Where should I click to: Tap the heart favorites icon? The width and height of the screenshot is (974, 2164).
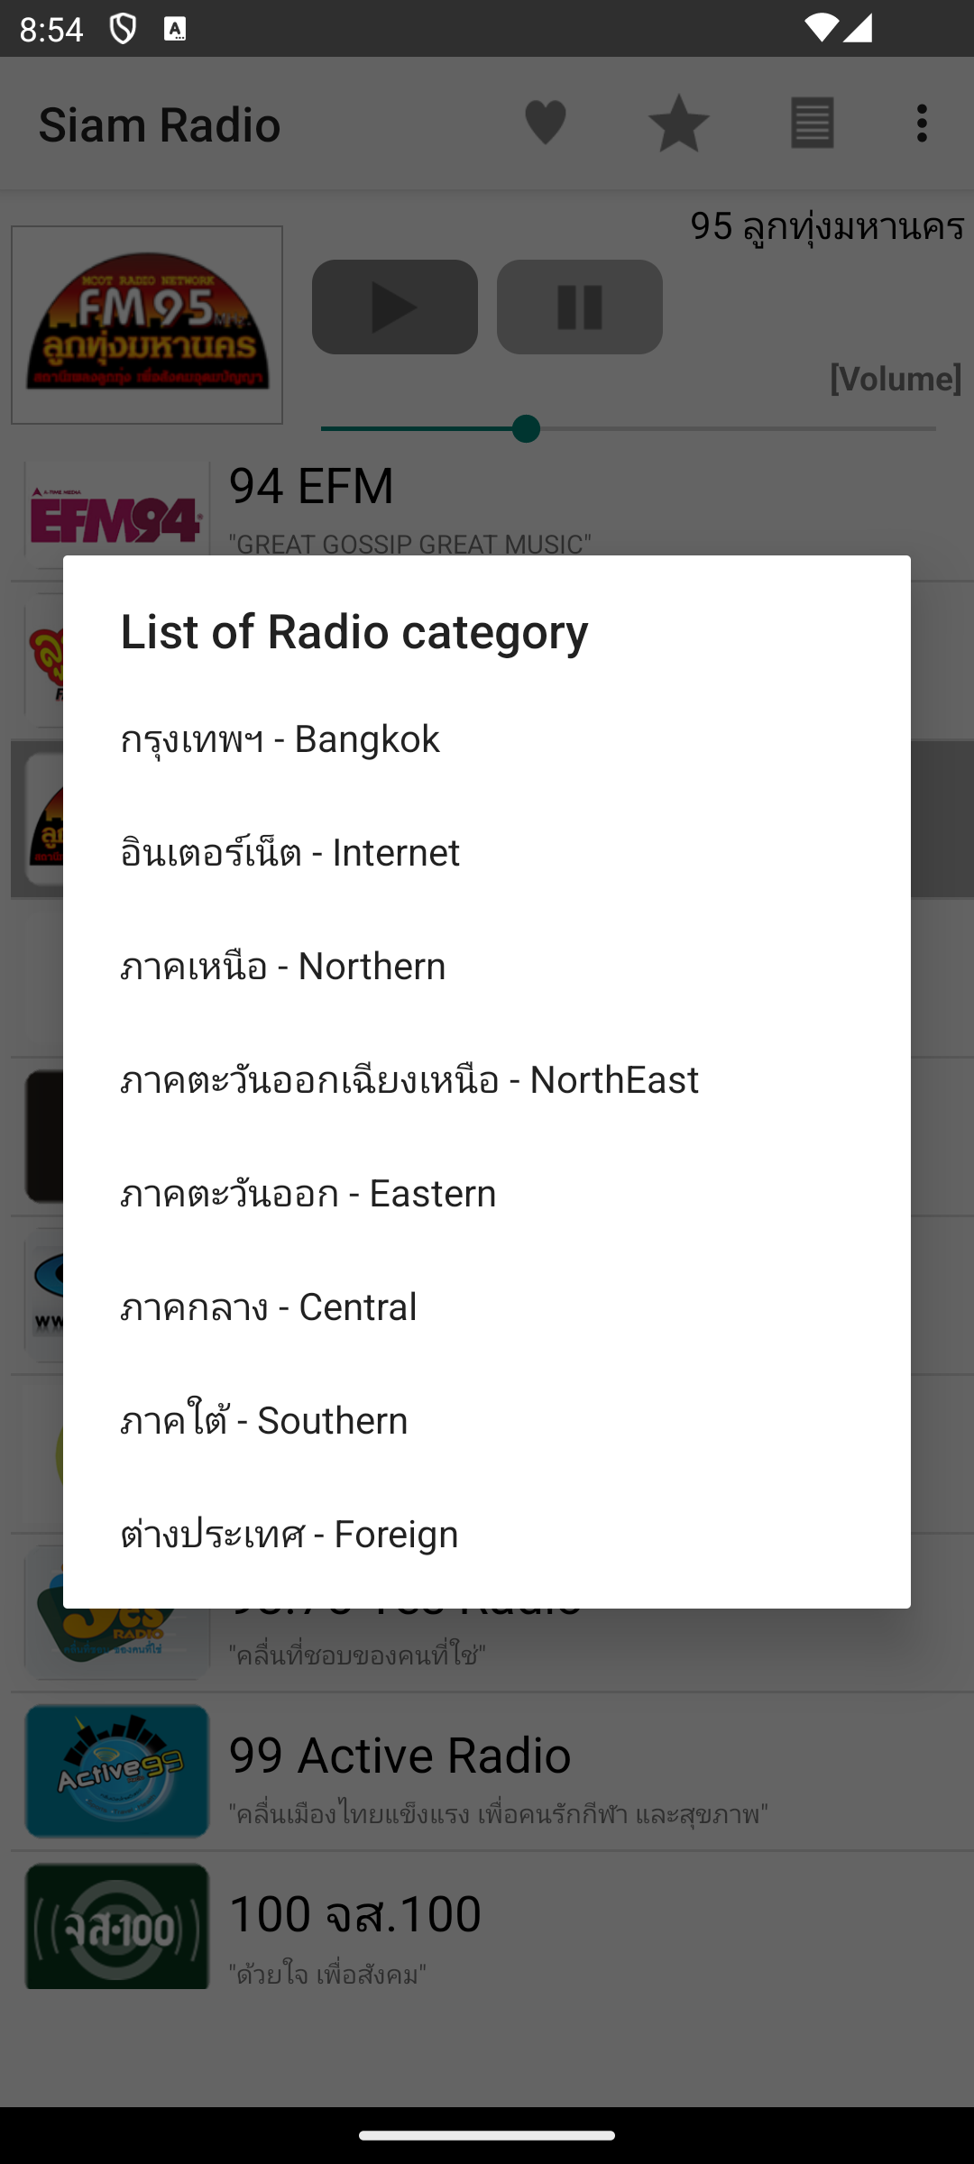[546, 123]
